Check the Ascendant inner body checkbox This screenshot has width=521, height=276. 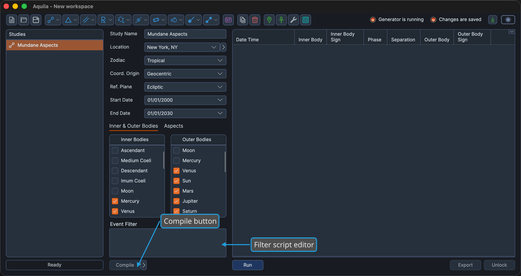115,150
